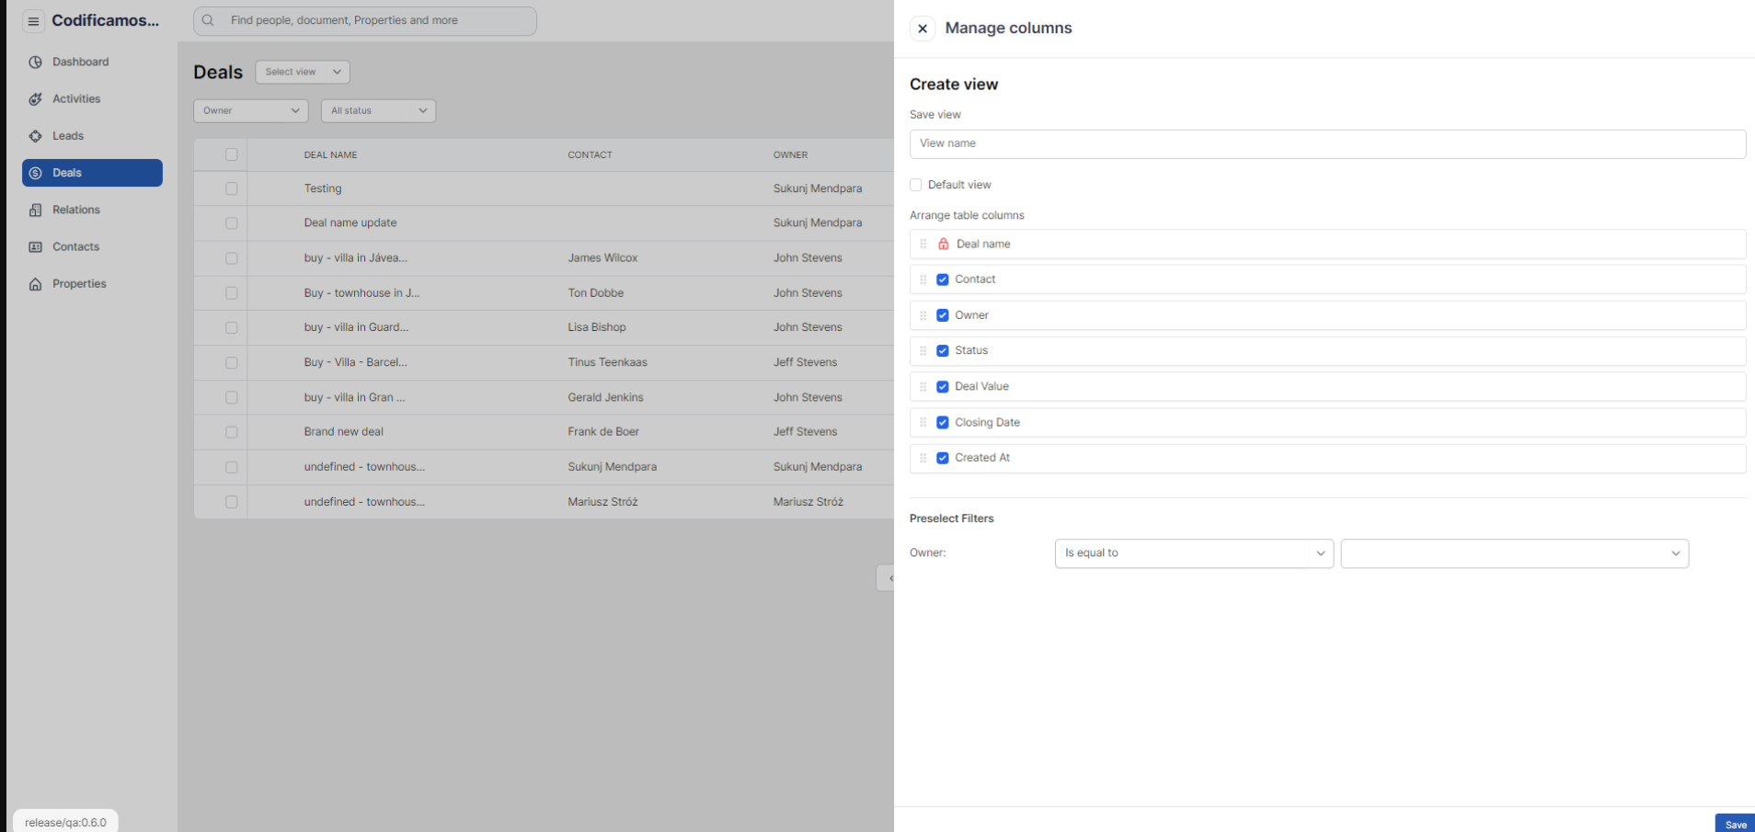
Task: Click the View name input field
Action: point(1326,144)
